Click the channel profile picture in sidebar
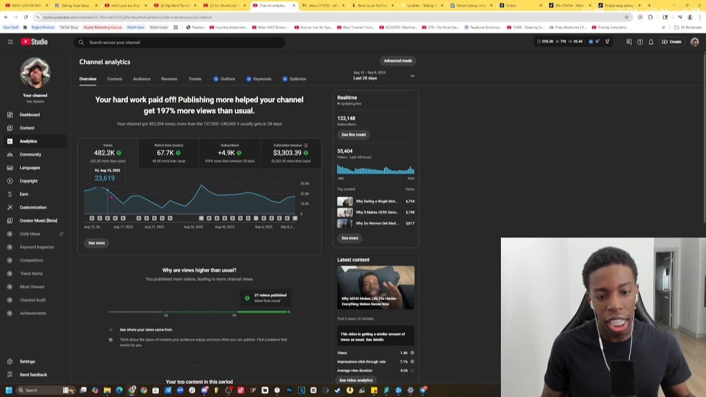This screenshot has width=706, height=397. [x=35, y=73]
